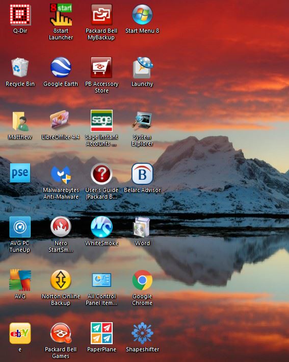Viewport: 289px width, 362px height.
Task: Launch the 8start Launcher shortcut
Action: pos(61,15)
